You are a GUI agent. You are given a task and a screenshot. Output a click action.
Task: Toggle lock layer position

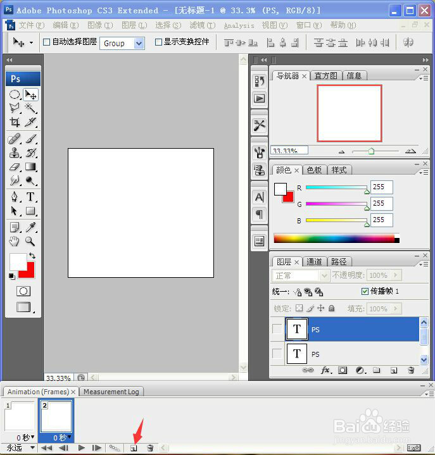(320, 308)
